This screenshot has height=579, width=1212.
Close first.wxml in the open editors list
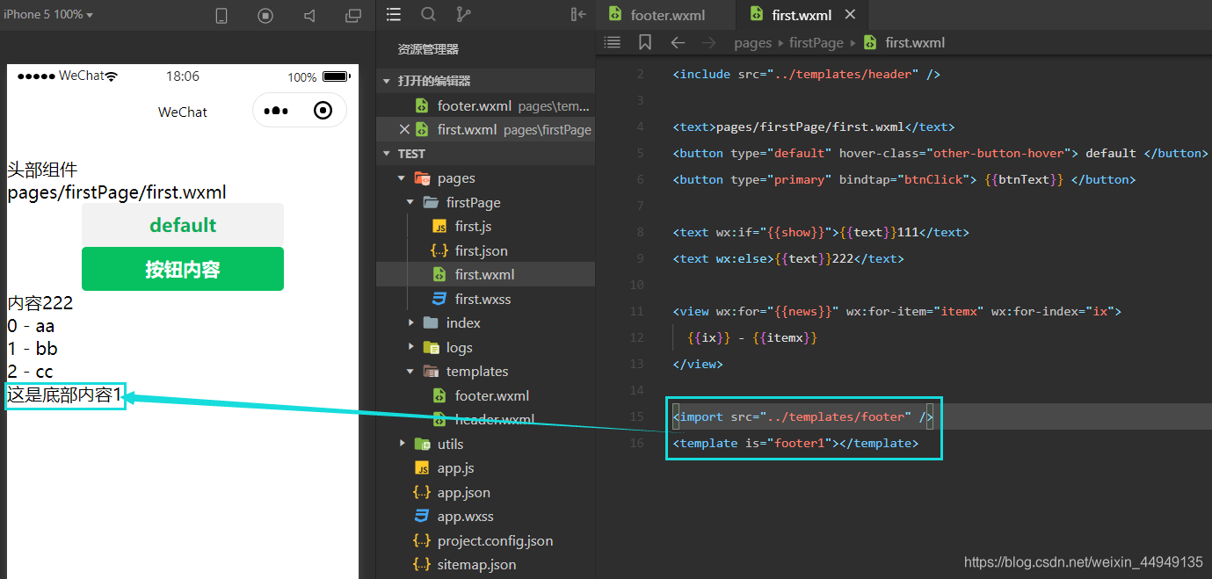point(403,129)
